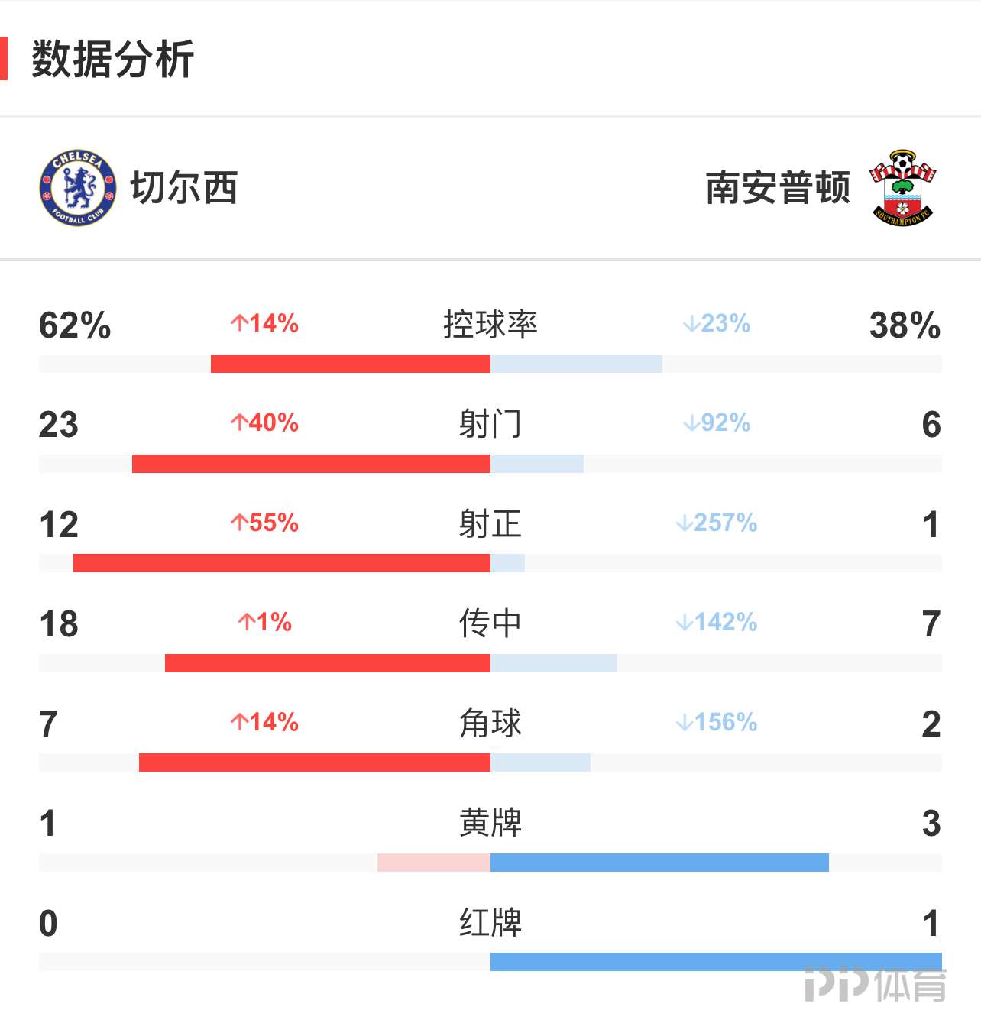Click the Chelsea club crest logo

point(78,188)
